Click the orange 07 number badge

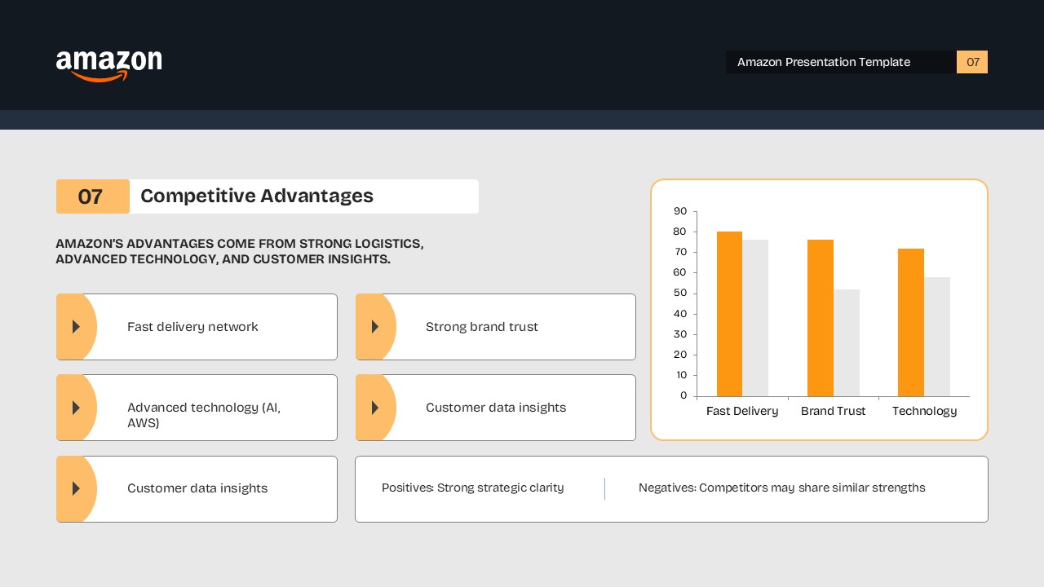coord(91,196)
